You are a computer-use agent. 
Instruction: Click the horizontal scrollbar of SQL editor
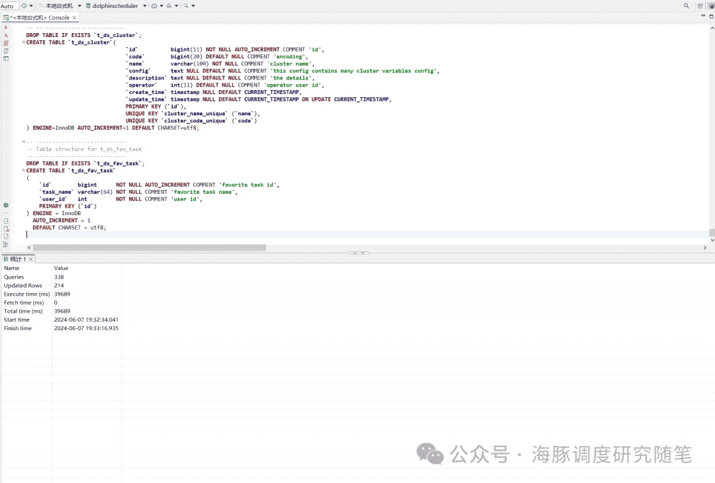click(149, 247)
